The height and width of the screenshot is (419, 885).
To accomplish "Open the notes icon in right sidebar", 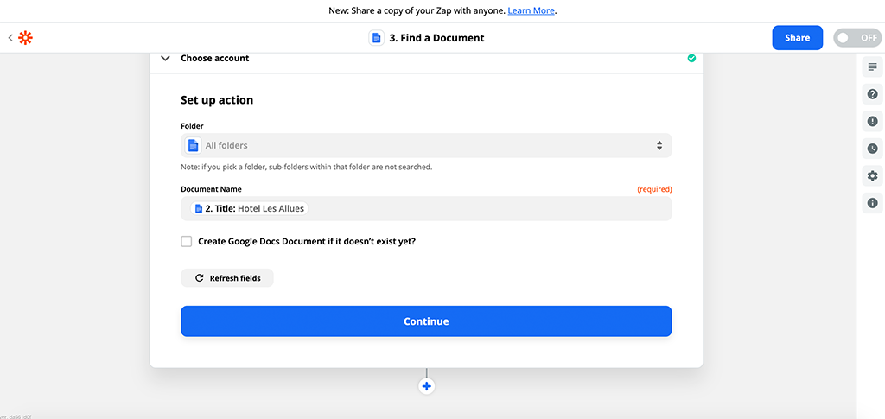I will [872, 67].
